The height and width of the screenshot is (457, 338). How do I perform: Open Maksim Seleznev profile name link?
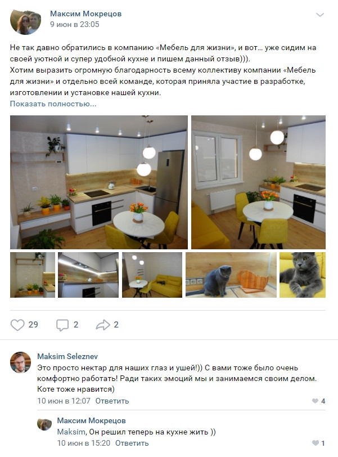click(x=67, y=356)
